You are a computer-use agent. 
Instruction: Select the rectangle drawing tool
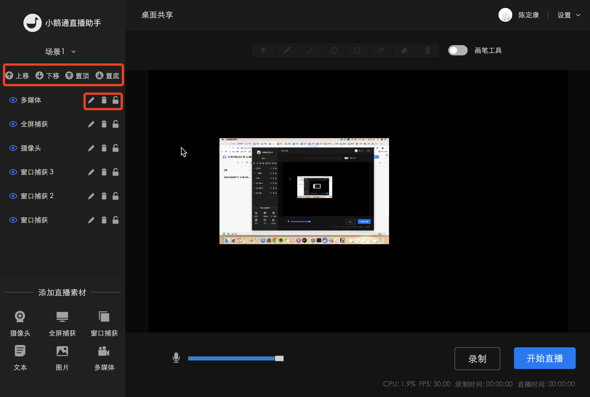click(357, 50)
